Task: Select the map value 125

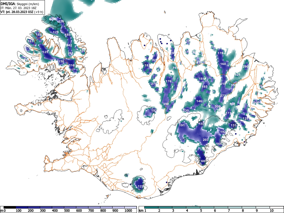Action: (x=45, y=52)
